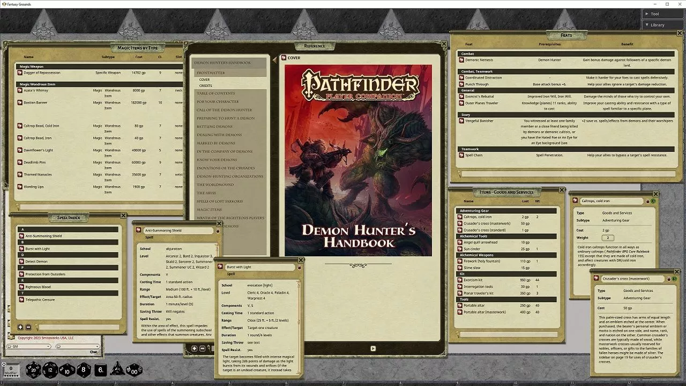Viewport: 686px width, 386px height.
Task: Open Battling Demons chapter
Action: pos(214,127)
